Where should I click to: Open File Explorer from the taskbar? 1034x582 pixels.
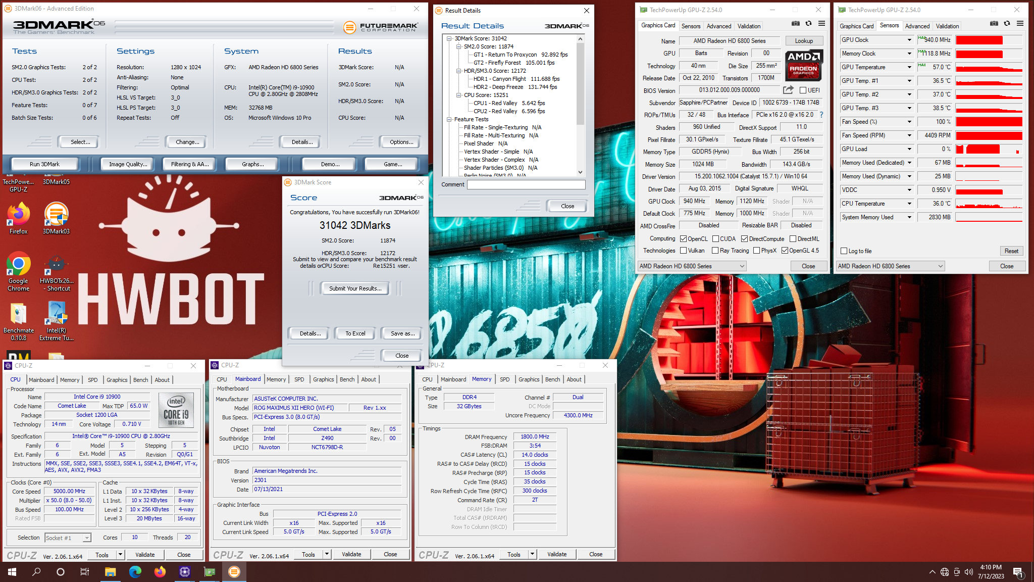[x=110, y=572]
